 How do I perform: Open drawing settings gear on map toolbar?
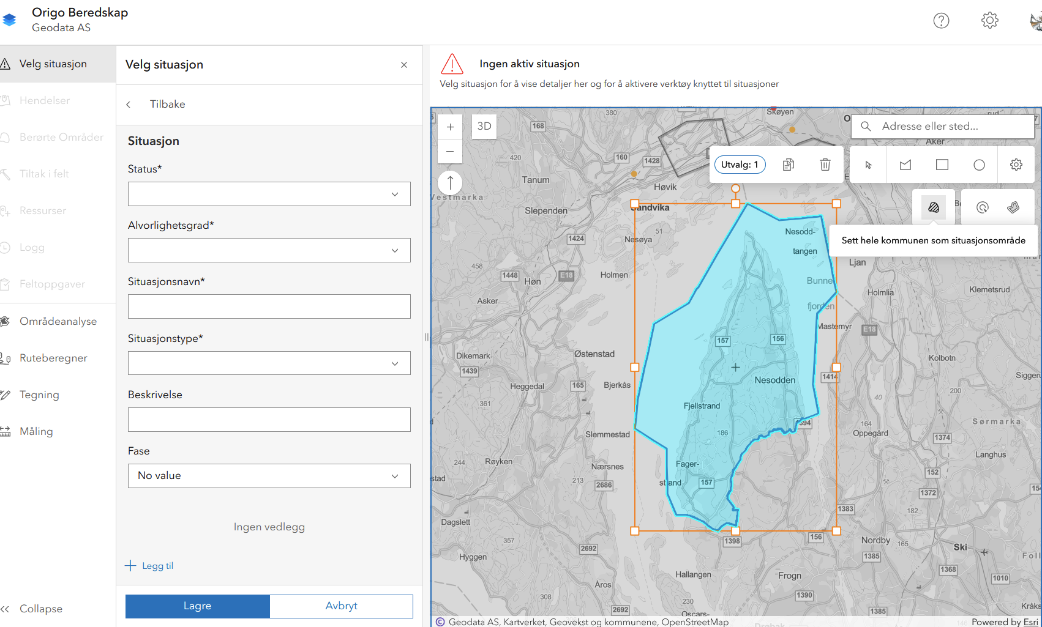tap(1016, 165)
